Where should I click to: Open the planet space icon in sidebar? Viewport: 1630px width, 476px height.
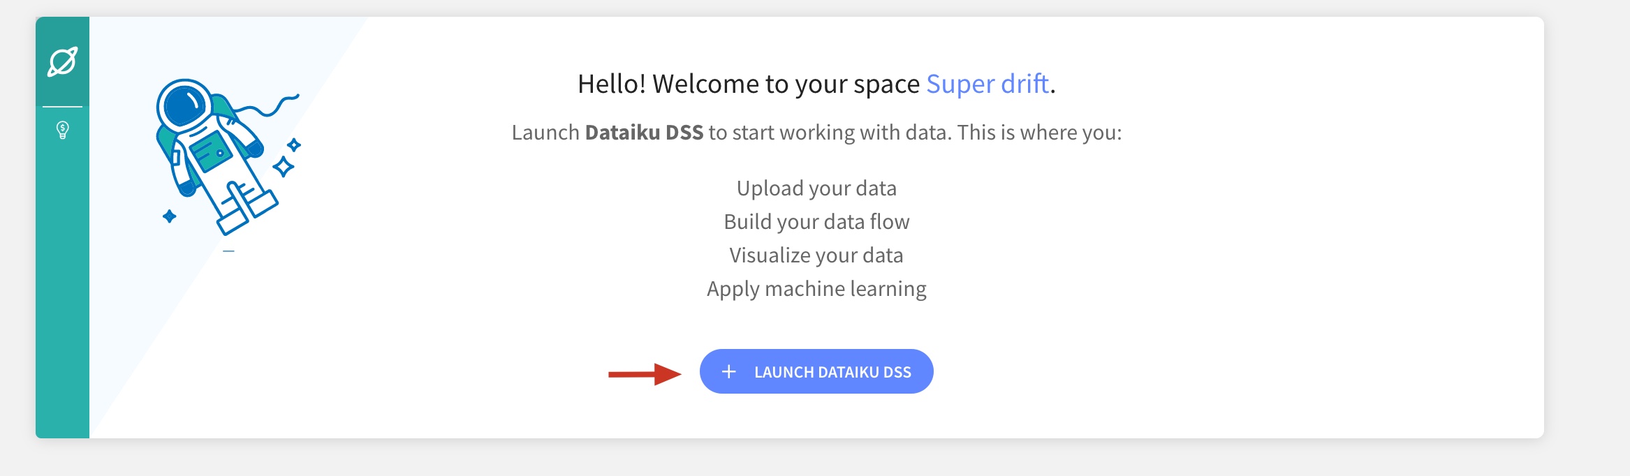coord(62,61)
